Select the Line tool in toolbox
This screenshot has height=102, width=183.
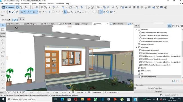tap(3, 60)
